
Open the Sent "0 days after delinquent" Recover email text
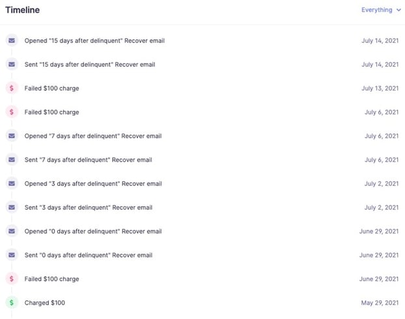coord(89,255)
